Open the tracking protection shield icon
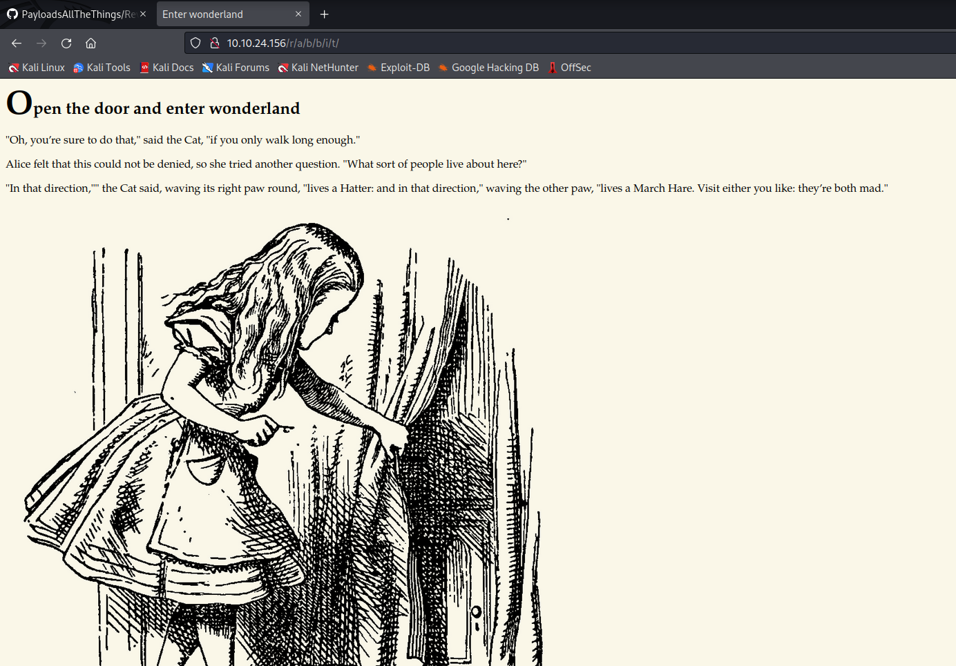Viewport: 956px width, 666px height. (x=195, y=43)
